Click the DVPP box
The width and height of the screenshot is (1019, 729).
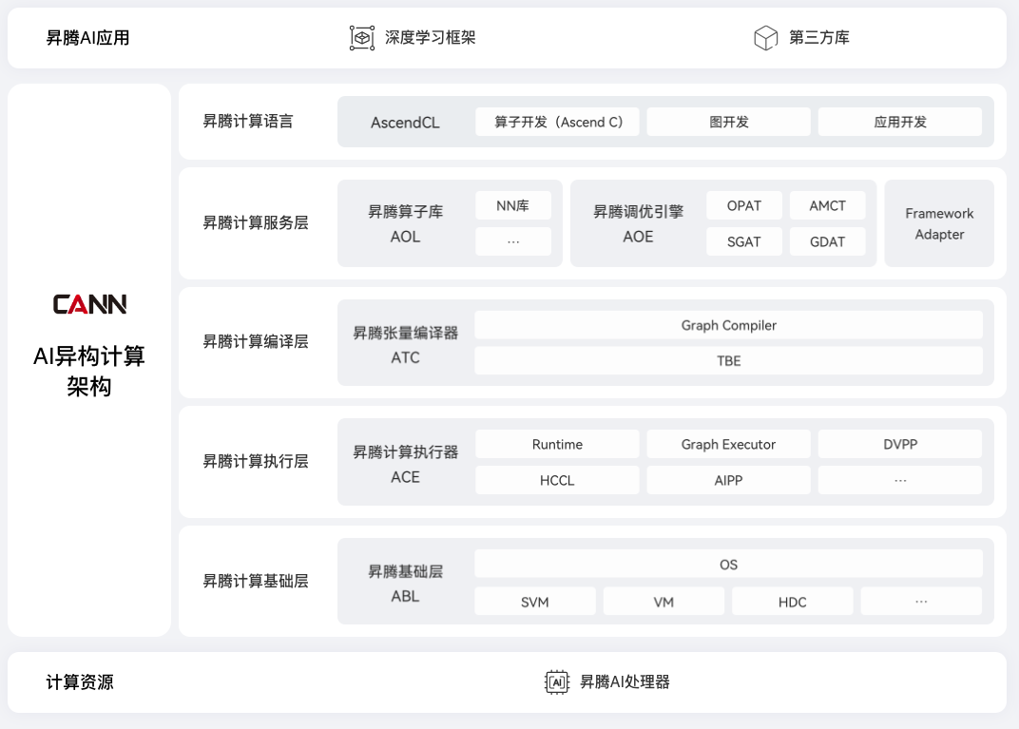coord(900,444)
